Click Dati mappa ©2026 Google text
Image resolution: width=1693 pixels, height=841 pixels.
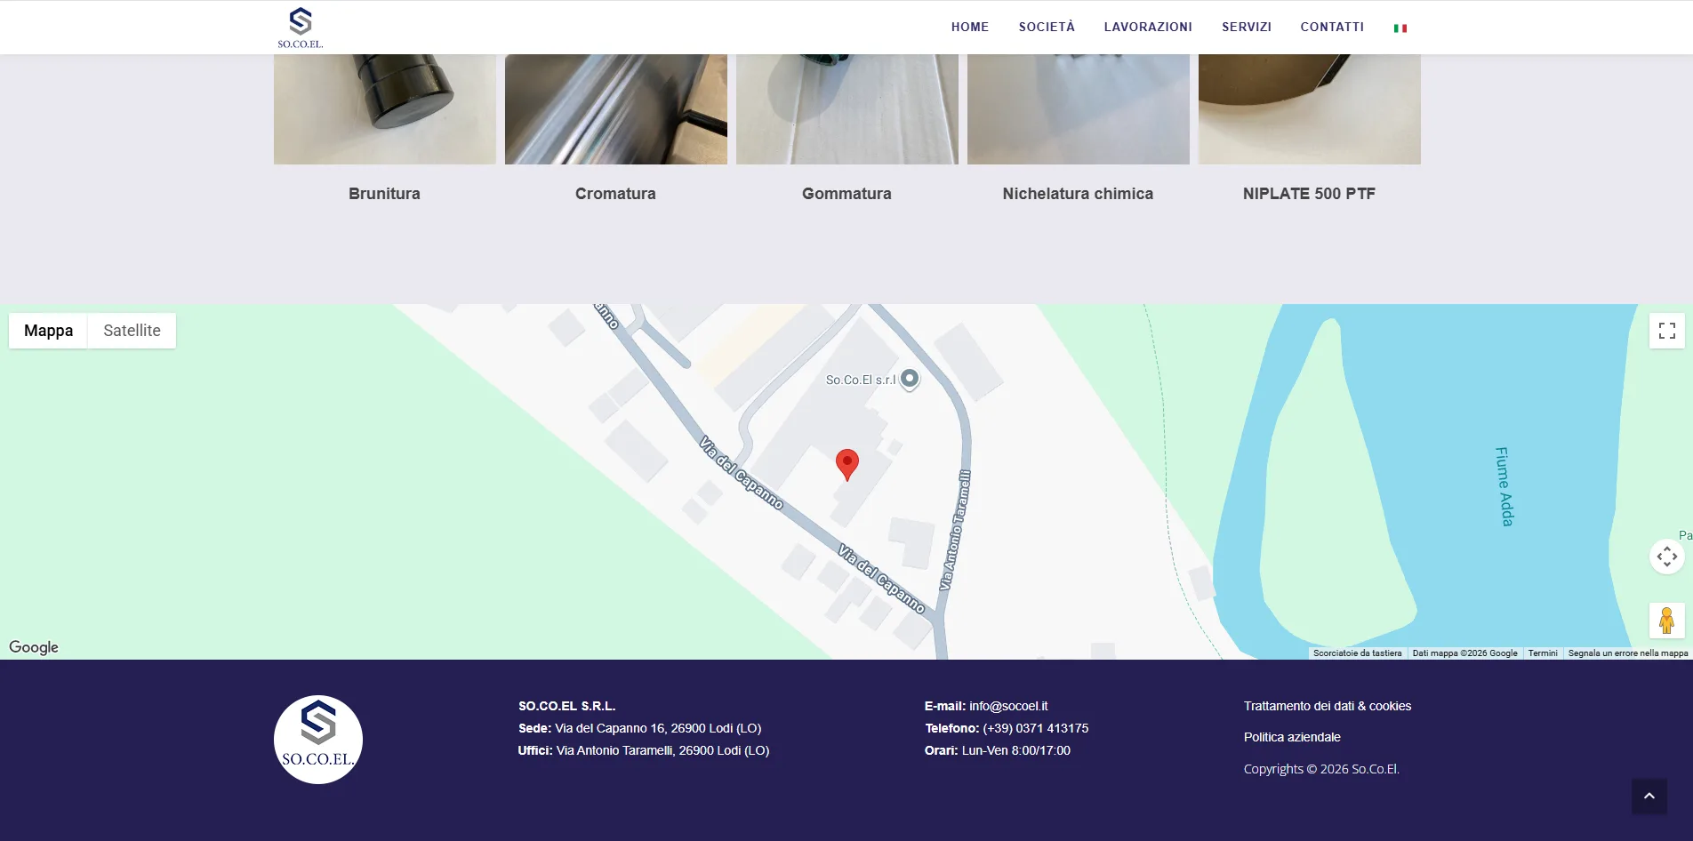(x=1464, y=653)
